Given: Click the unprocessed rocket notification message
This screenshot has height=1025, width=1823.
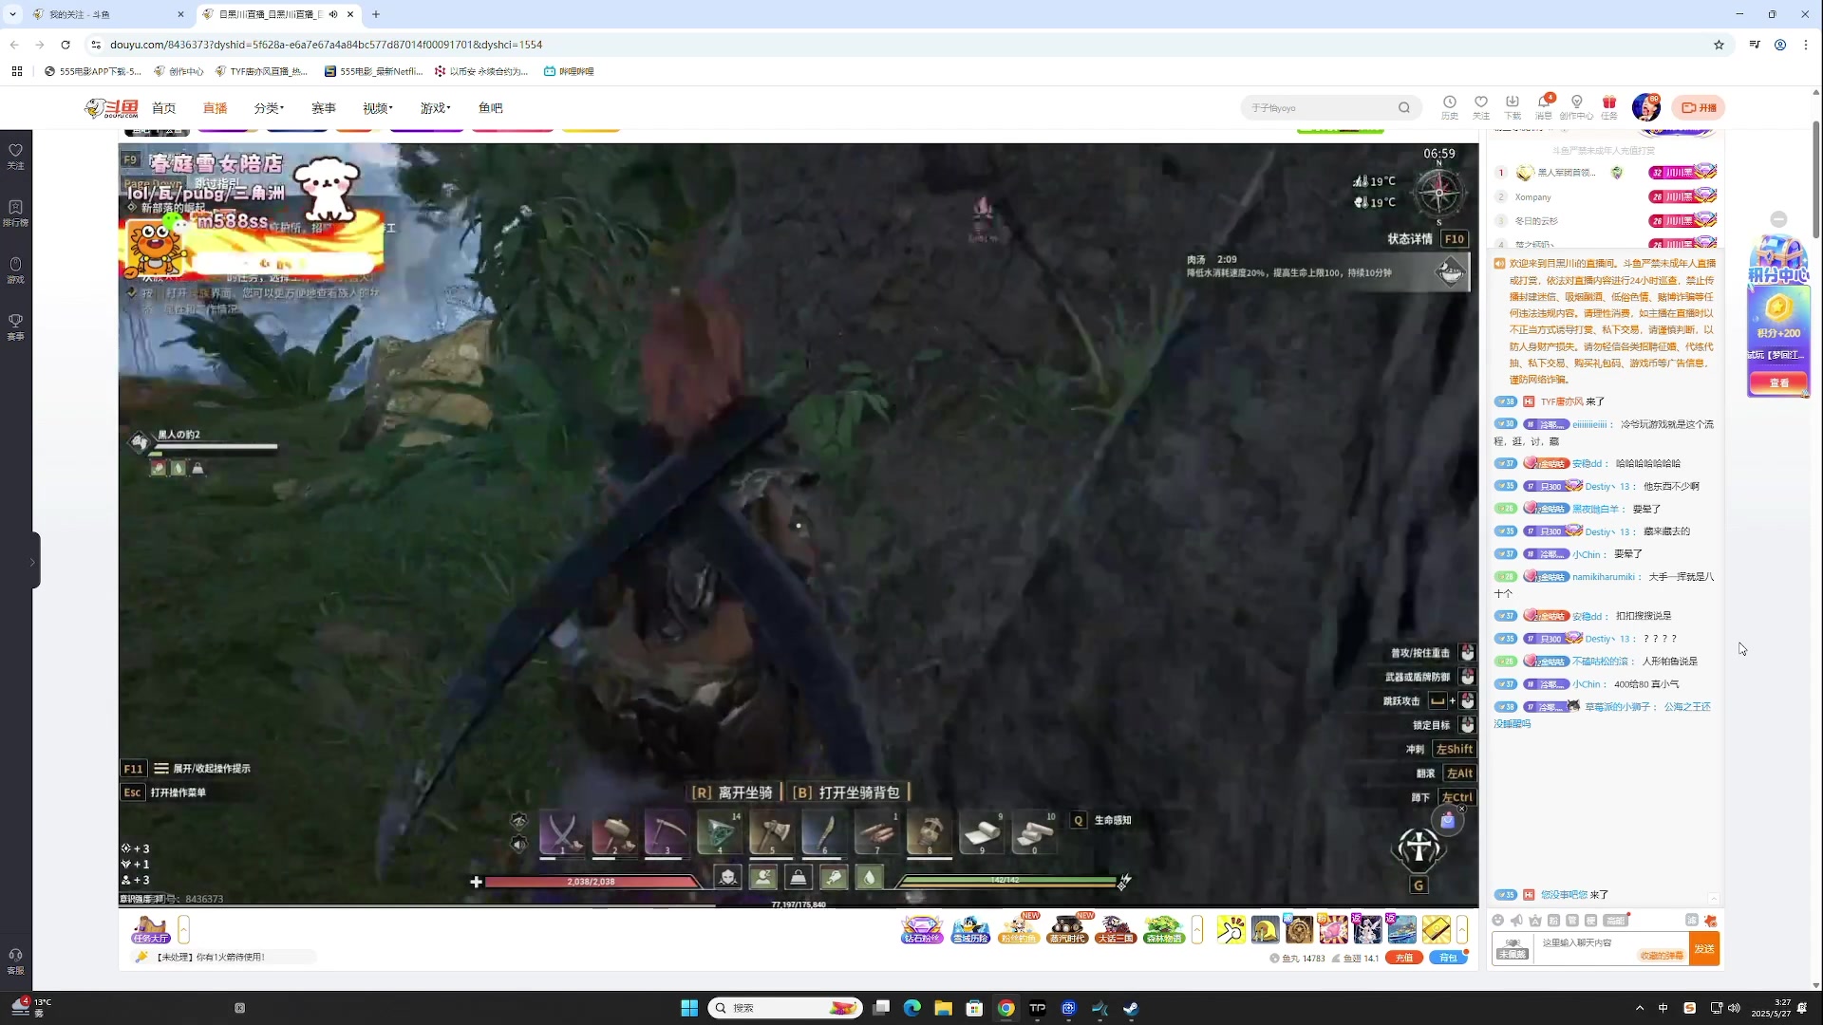Looking at the screenshot, I should (x=223, y=957).
